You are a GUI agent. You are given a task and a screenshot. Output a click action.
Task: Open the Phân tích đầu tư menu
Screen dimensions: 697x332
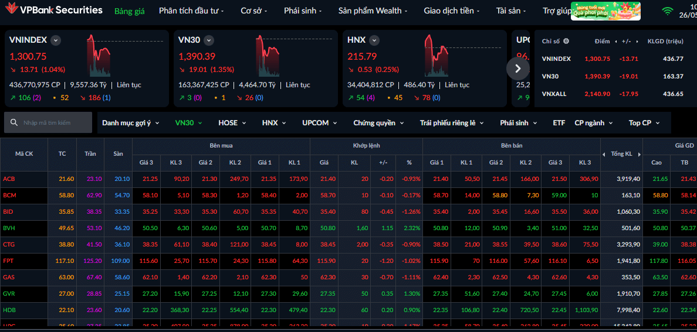[191, 11]
